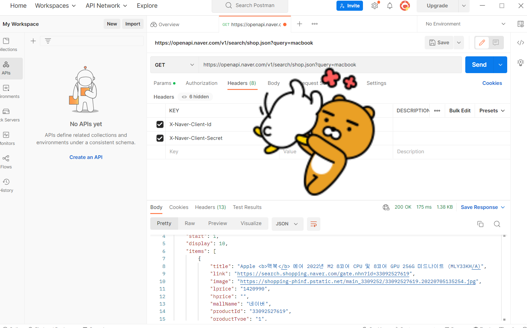Image resolution: width=527 pixels, height=328 pixels.
Task: Switch to edit pencil mode
Action: coord(482,43)
